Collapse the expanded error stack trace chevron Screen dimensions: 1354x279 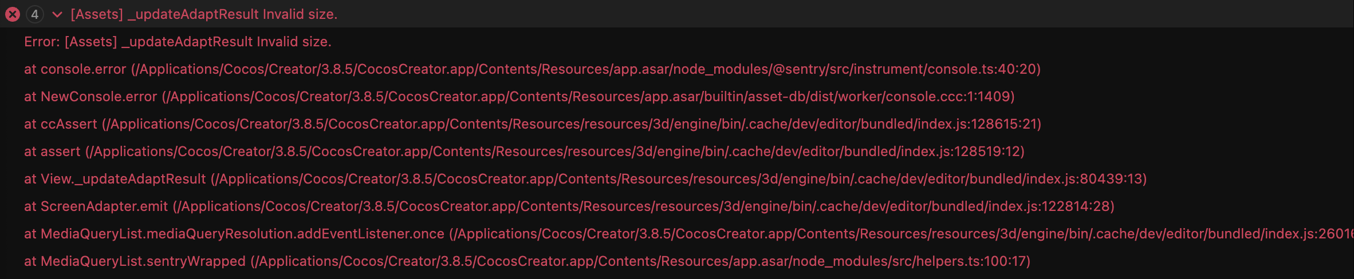[57, 14]
